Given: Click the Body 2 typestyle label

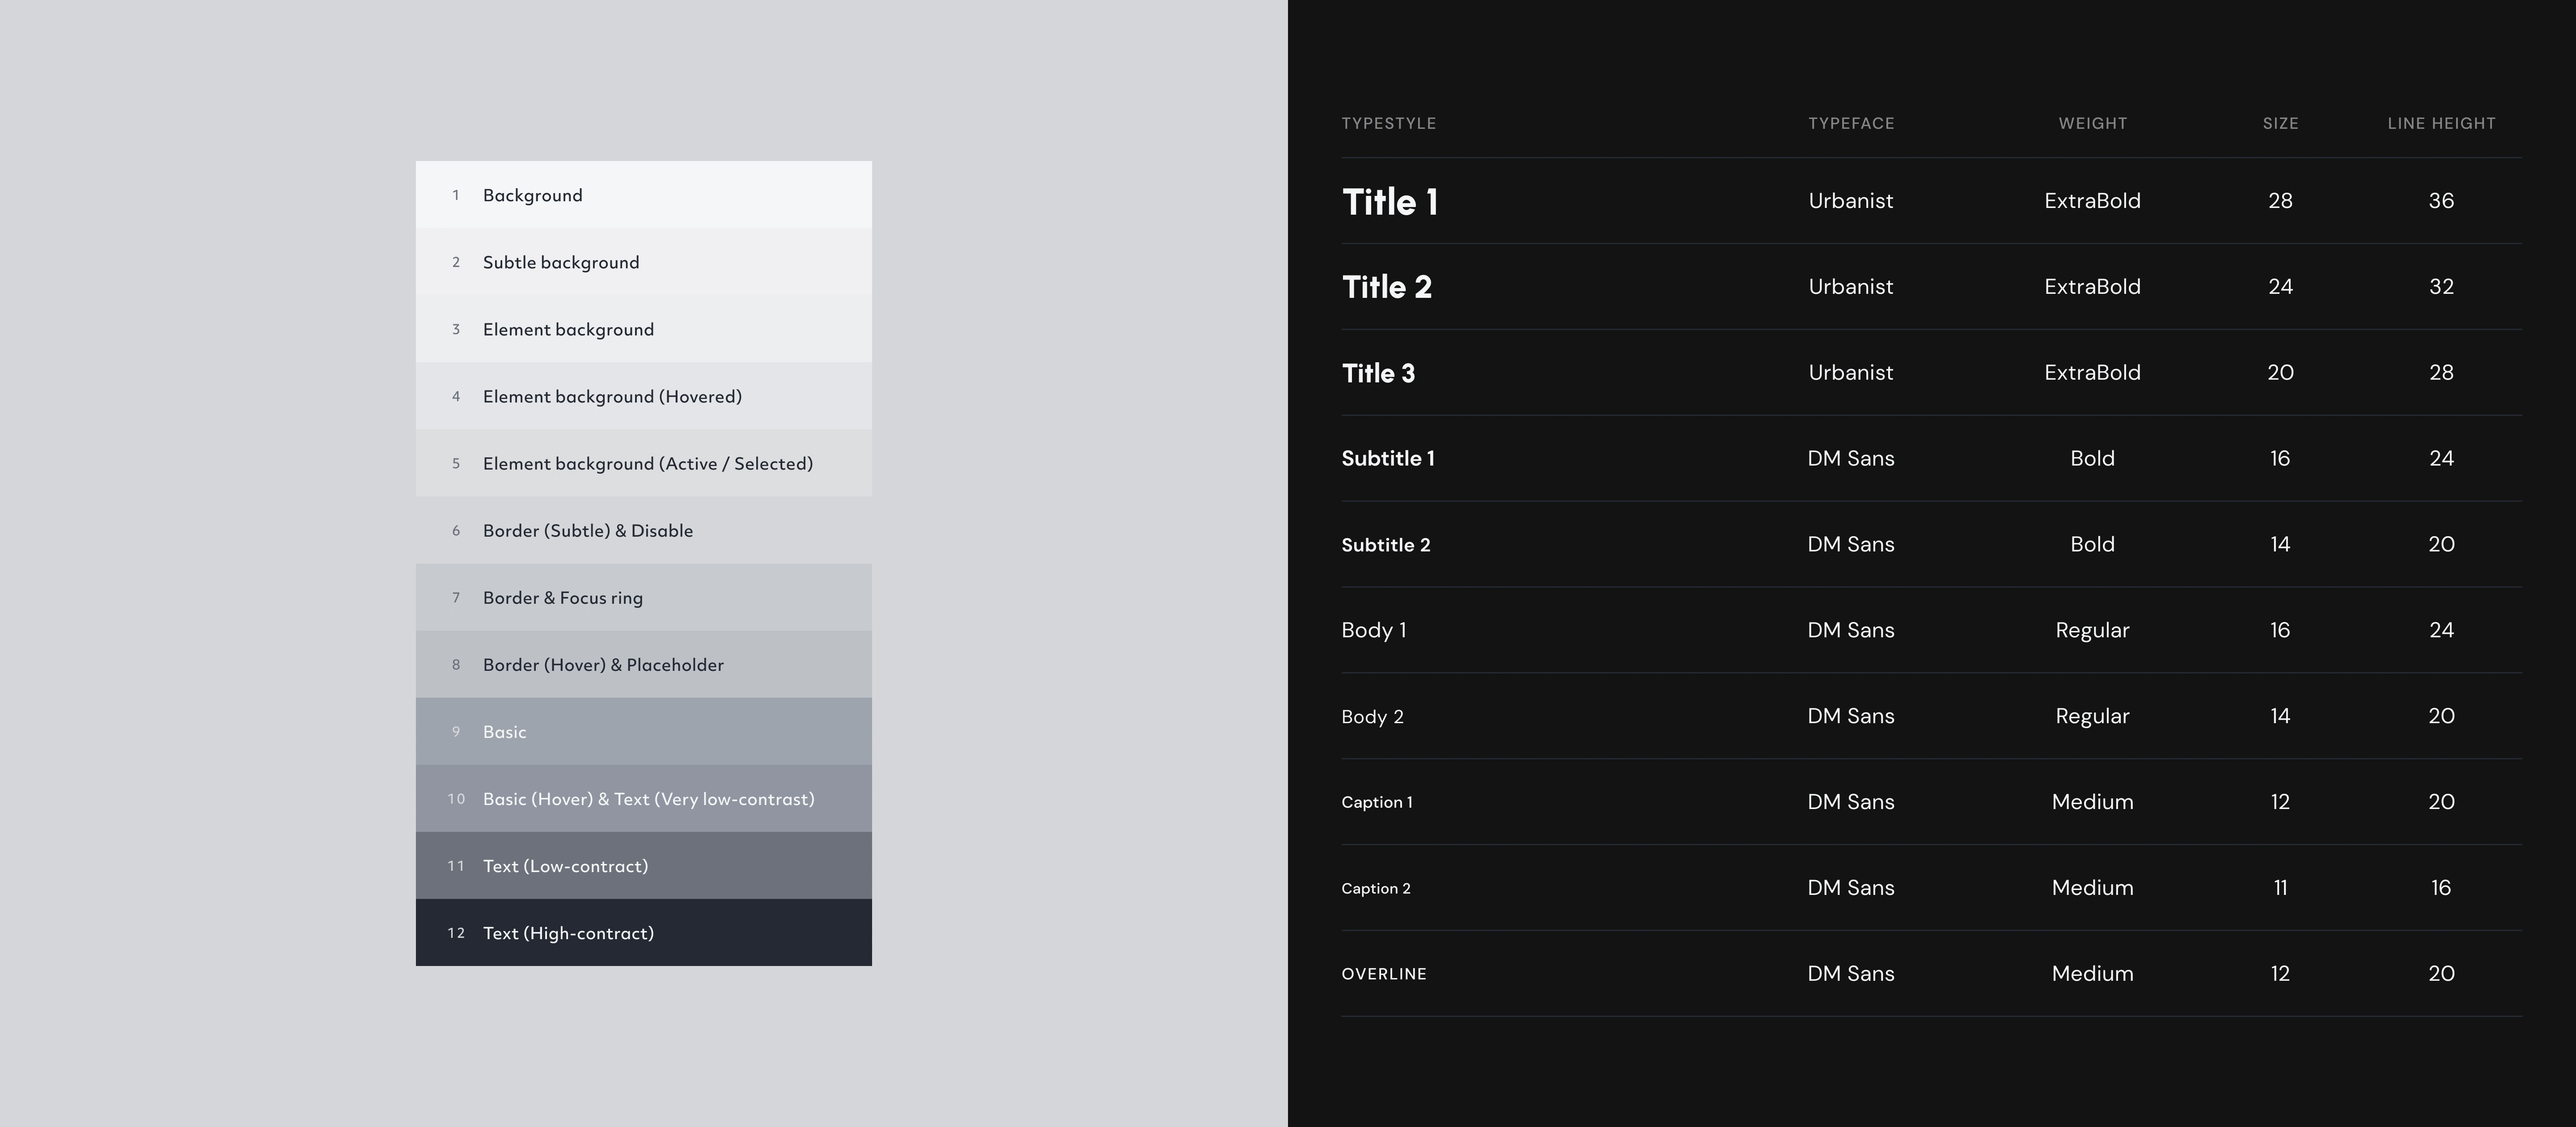Looking at the screenshot, I should pyautogui.click(x=1372, y=716).
